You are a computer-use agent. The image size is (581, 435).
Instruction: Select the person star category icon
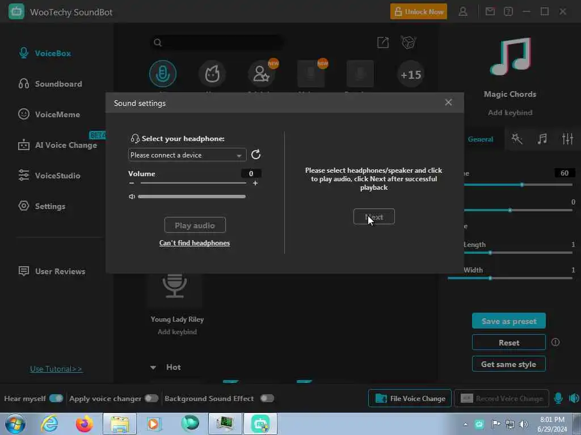[261, 74]
